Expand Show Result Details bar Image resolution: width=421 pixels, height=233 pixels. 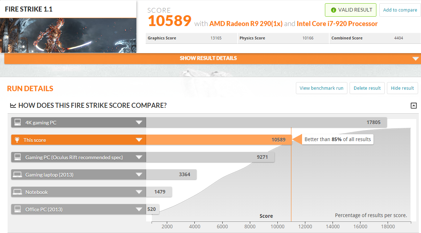coord(212,58)
